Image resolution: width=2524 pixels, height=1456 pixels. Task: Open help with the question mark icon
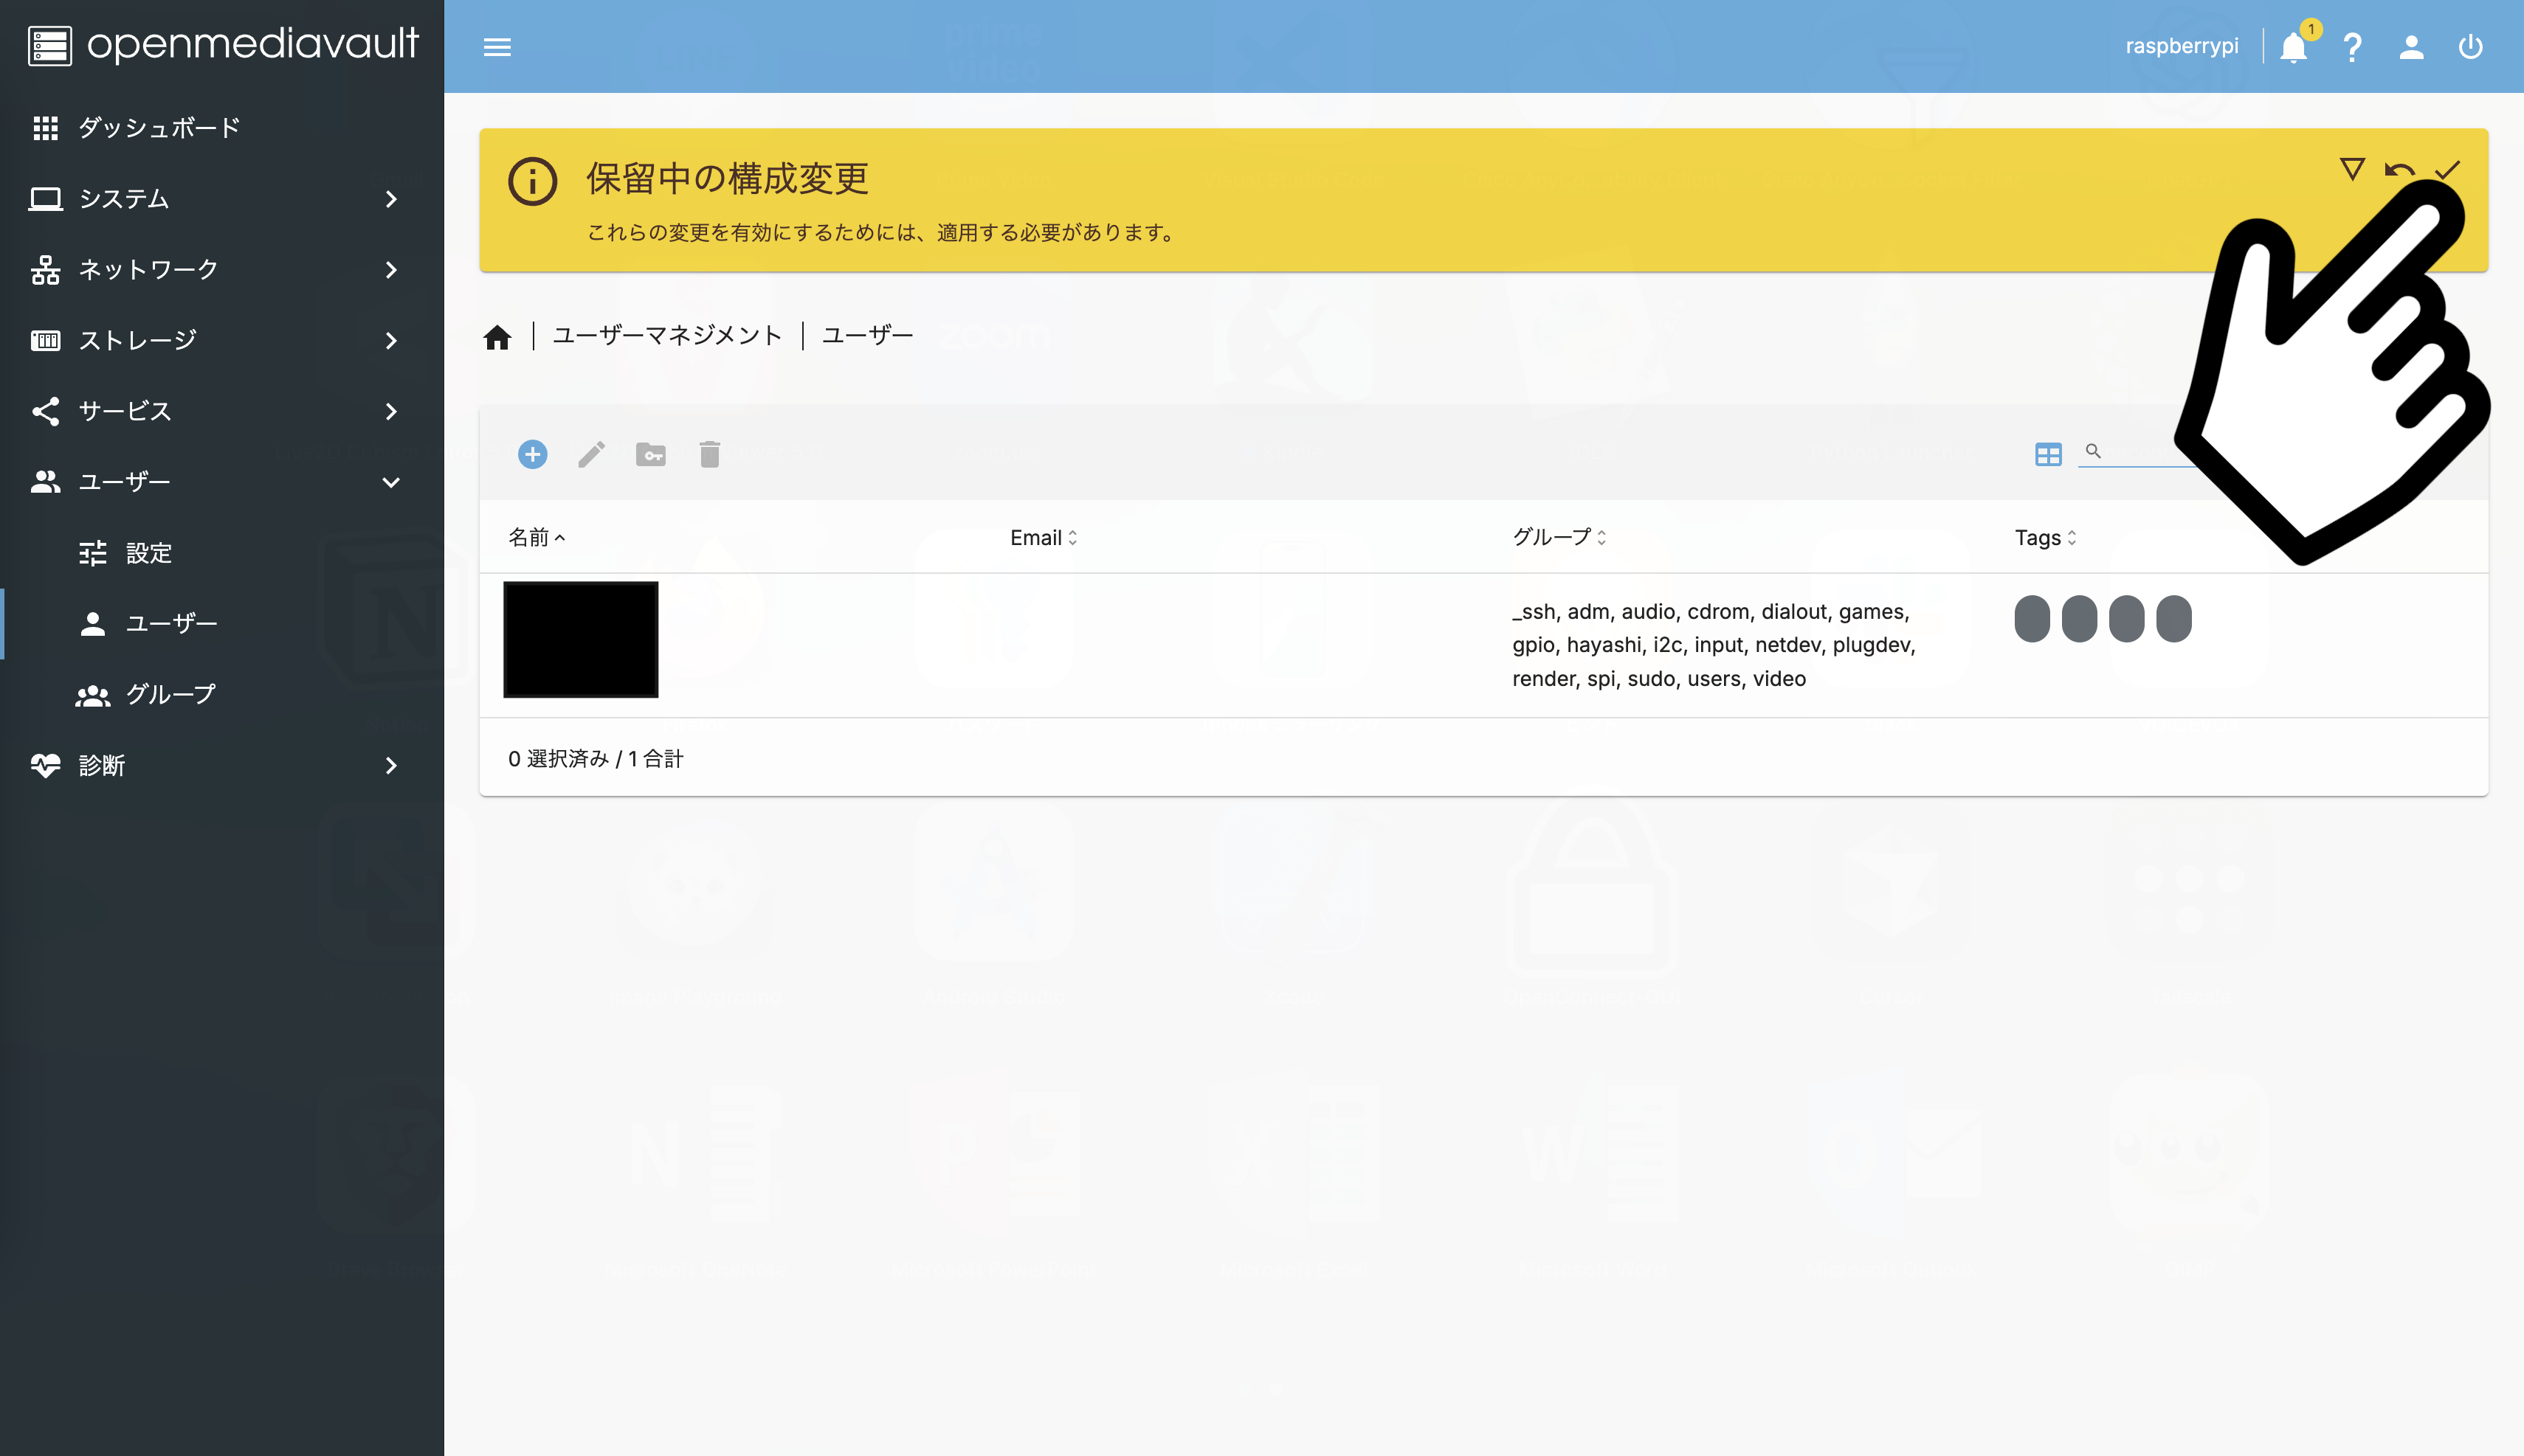(2352, 46)
